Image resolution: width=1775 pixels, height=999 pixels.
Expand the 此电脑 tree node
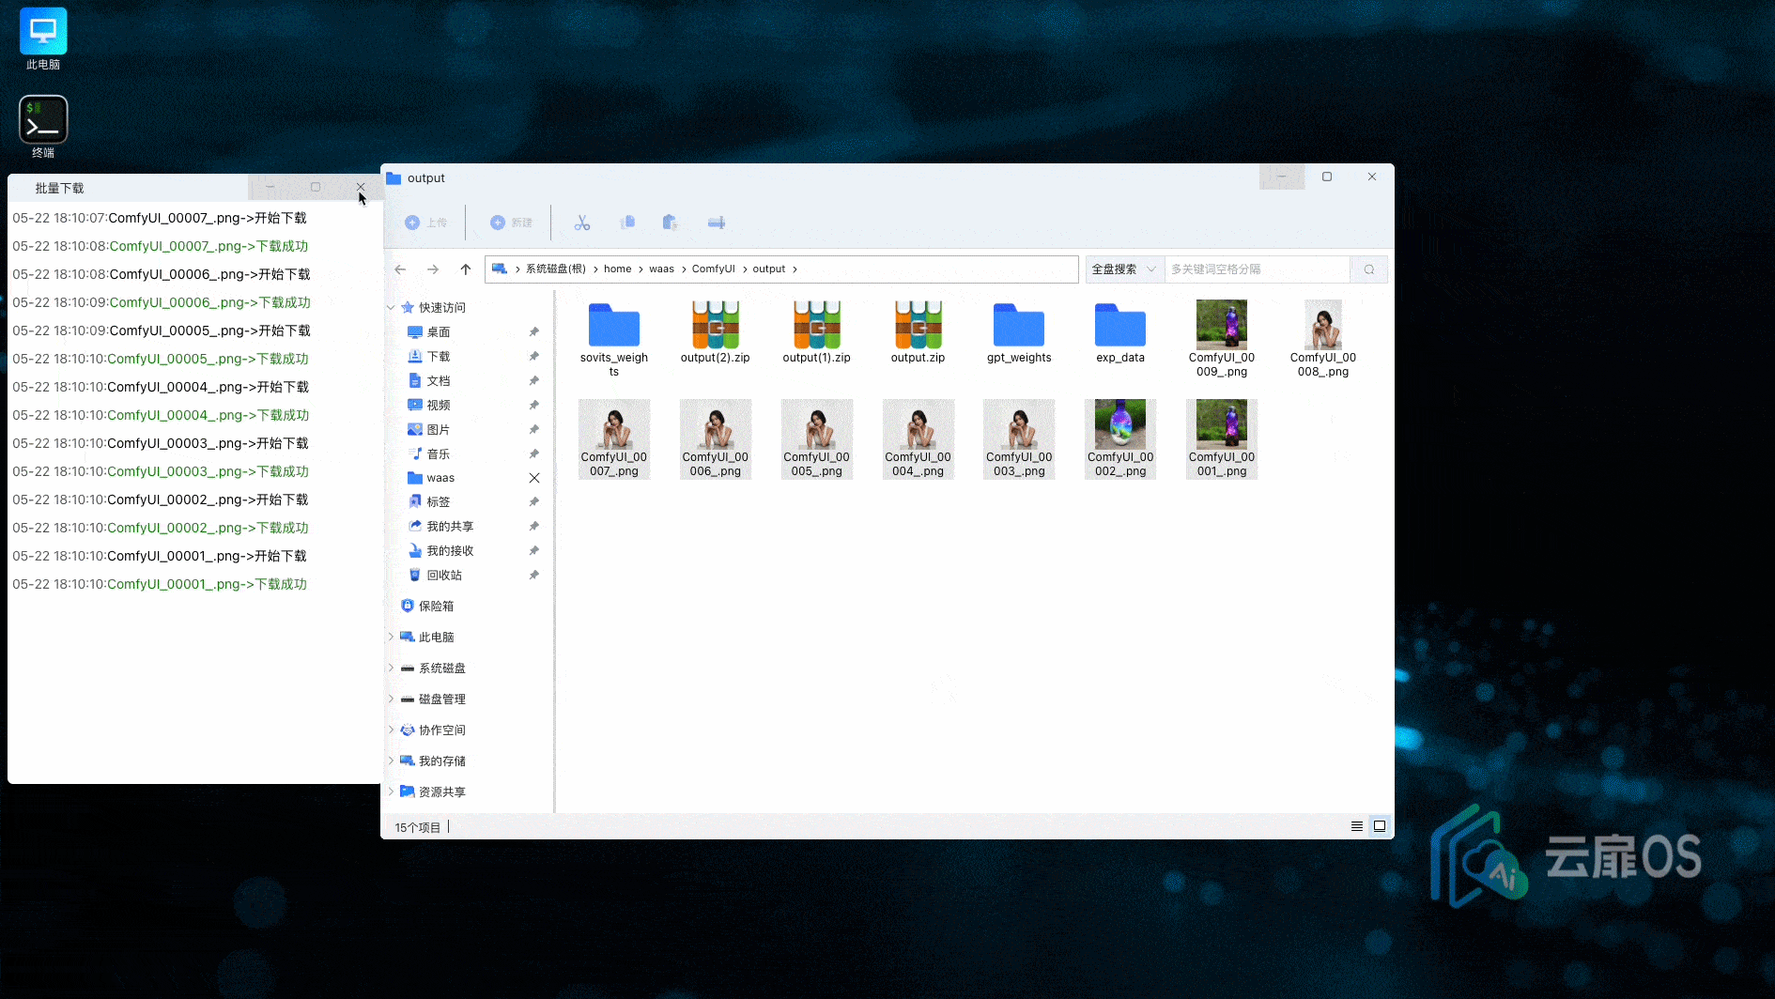tap(392, 637)
